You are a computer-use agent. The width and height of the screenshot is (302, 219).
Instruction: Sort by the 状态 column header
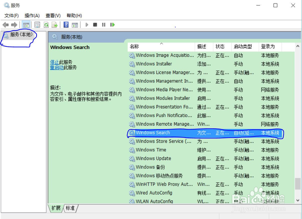click(x=222, y=46)
